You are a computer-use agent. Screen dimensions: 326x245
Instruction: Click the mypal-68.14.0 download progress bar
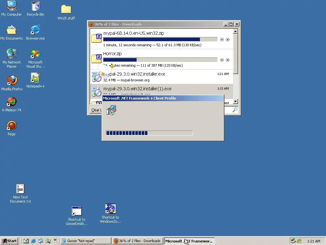[160, 39]
